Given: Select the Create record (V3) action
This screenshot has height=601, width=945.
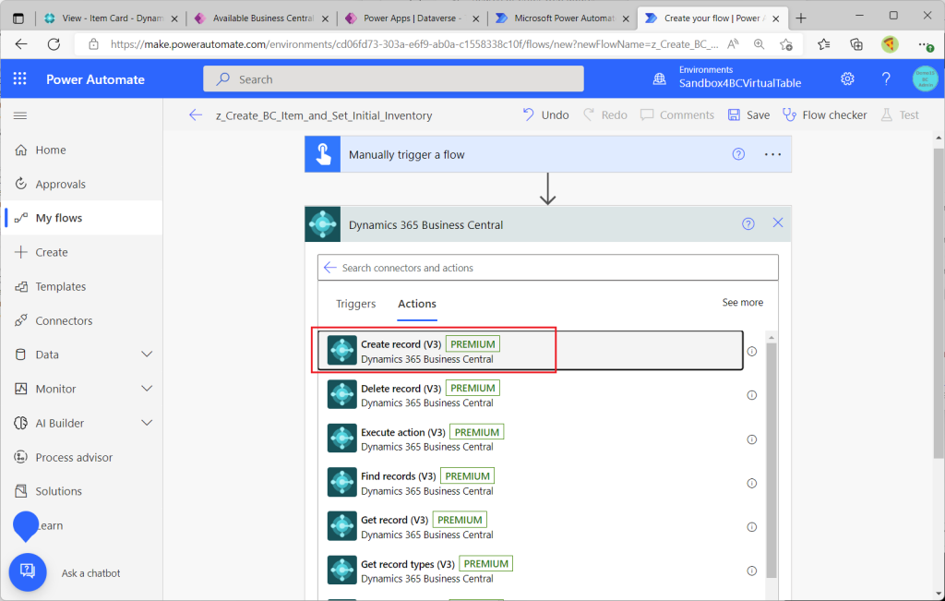Looking at the screenshot, I should coord(531,351).
